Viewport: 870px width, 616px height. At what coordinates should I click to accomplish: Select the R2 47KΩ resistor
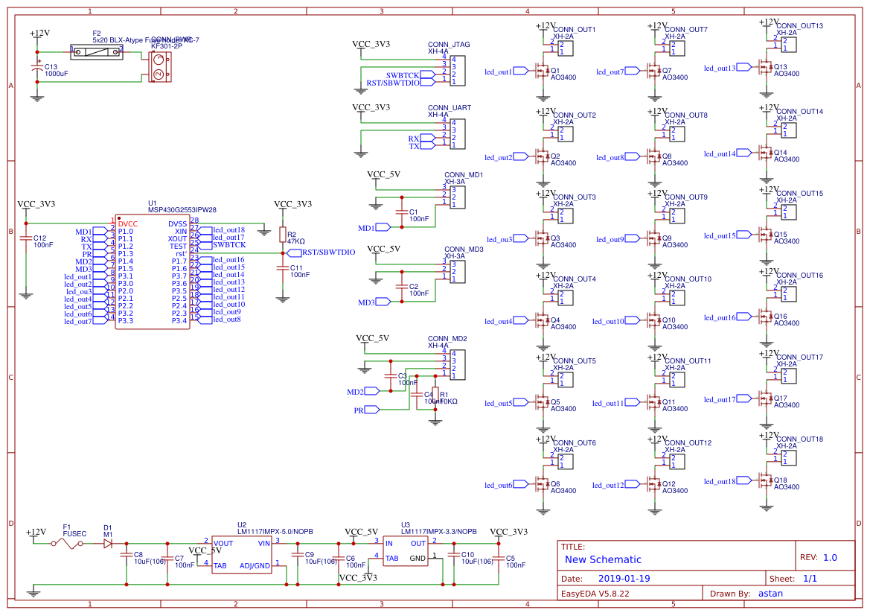click(x=281, y=235)
